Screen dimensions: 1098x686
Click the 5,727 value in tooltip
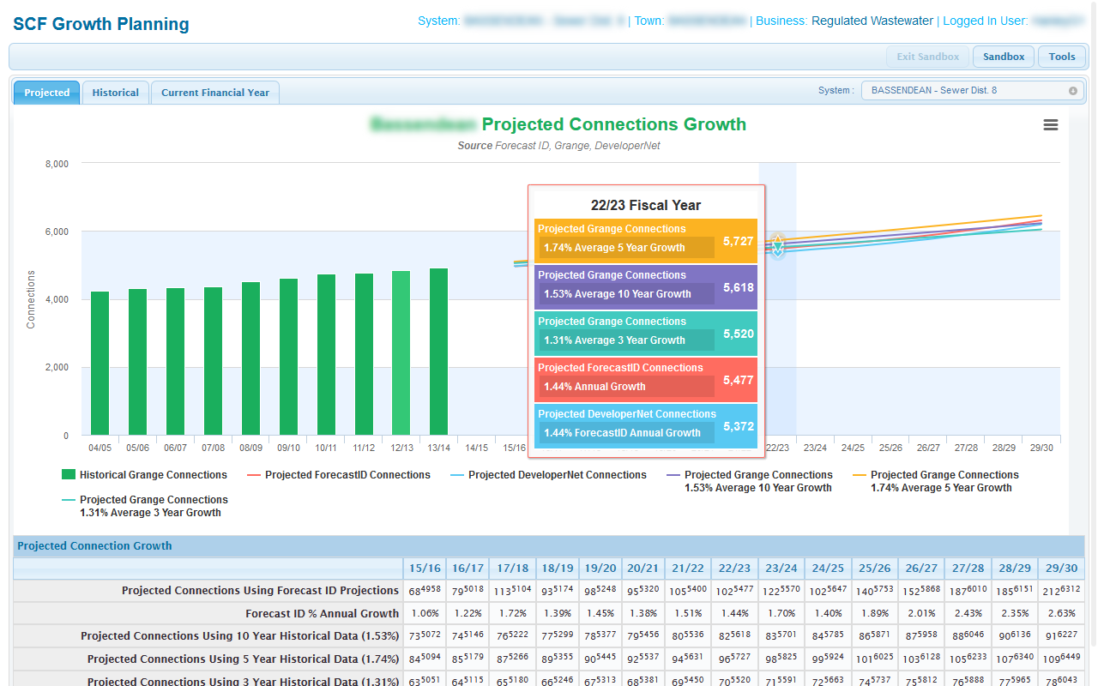click(739, 242)
